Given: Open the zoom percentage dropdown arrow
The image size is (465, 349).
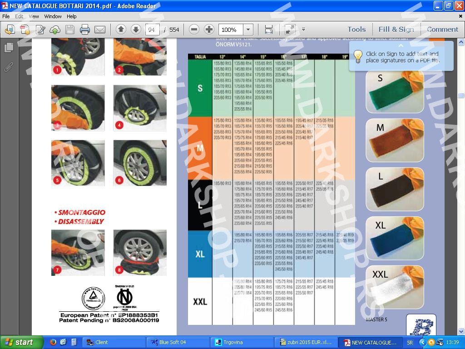Looking at the screenshot, I should click(248, 30).
